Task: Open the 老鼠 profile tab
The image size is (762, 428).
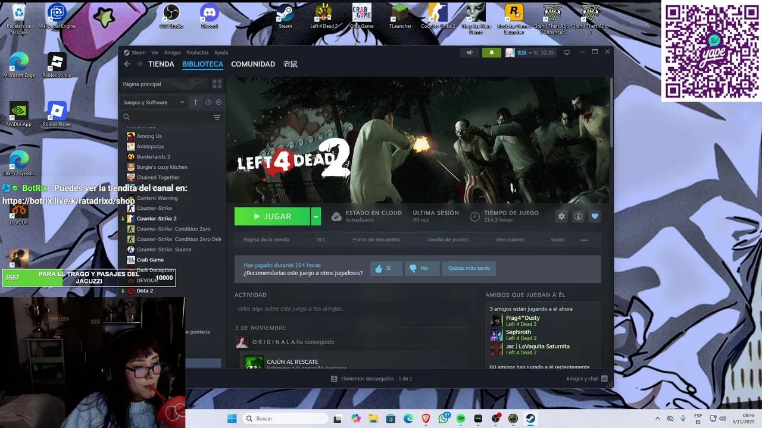Action: click(290, 64)
